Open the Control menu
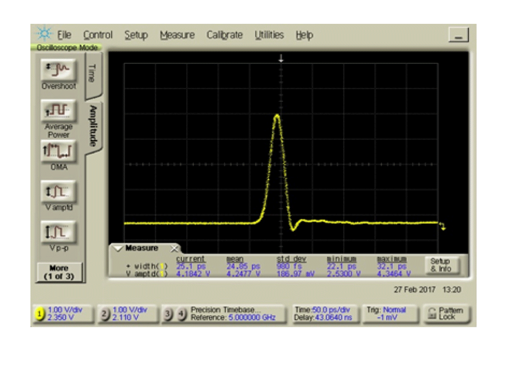The height and width of the screenshot is (380, 507). [98, 35]
